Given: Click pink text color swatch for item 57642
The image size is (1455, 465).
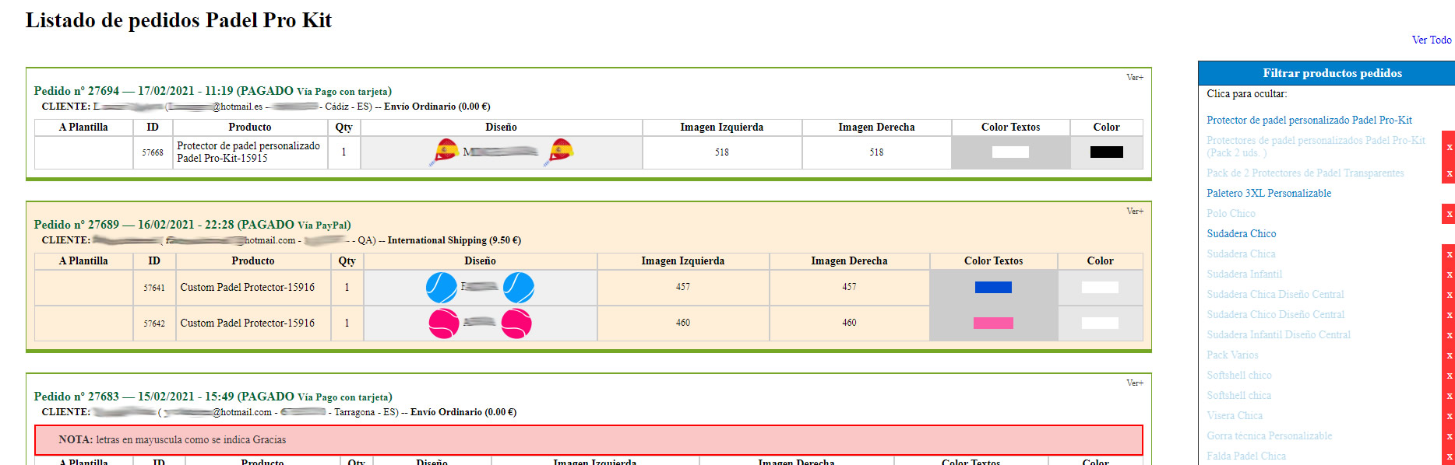Looking at the screenshot, I should (993, 323).
